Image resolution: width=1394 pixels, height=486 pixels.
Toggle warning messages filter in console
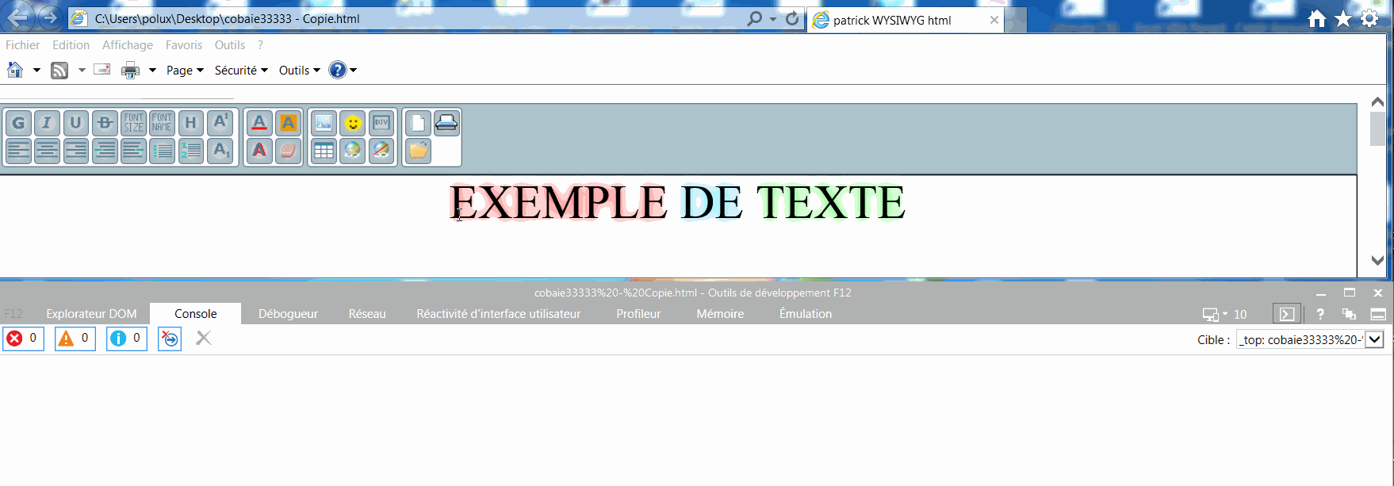click(75, 339)
